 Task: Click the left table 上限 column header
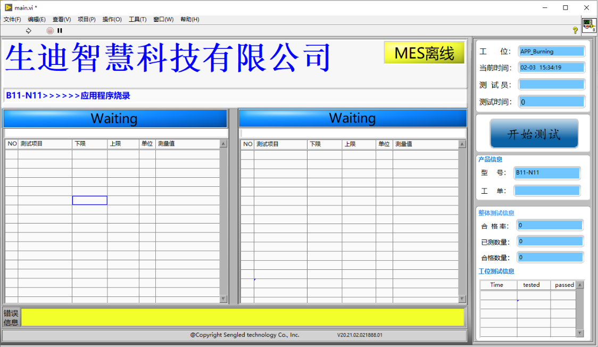tap(123, 144)
